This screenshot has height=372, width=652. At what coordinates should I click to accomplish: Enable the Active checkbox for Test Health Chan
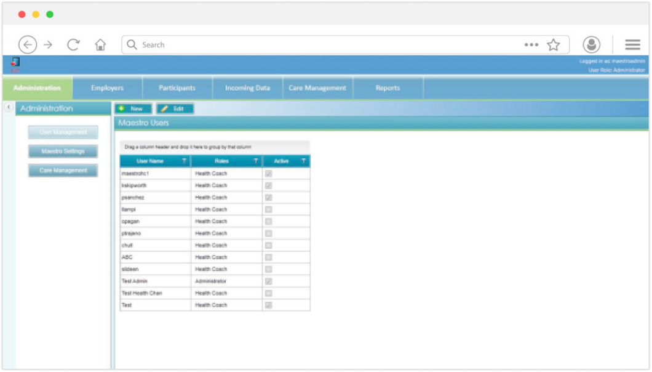269,293
